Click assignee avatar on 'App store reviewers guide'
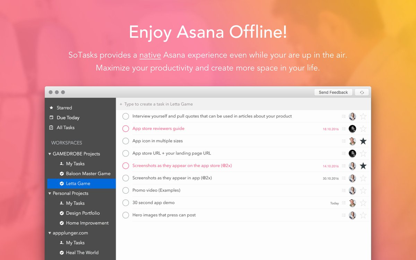Image resolution: width=416 pixels, height=260 pixels. [352, 129]
